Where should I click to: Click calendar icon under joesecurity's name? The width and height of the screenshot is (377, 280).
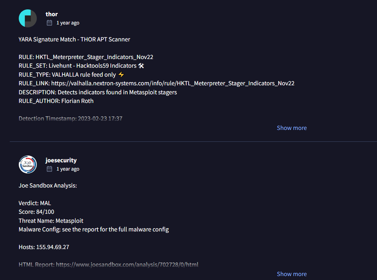49,169
